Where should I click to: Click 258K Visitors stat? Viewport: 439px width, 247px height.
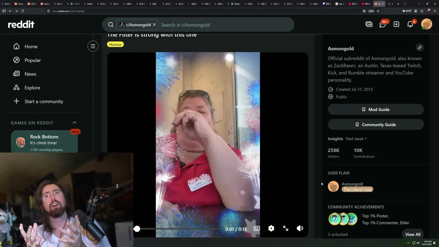(x=333, y=153)
